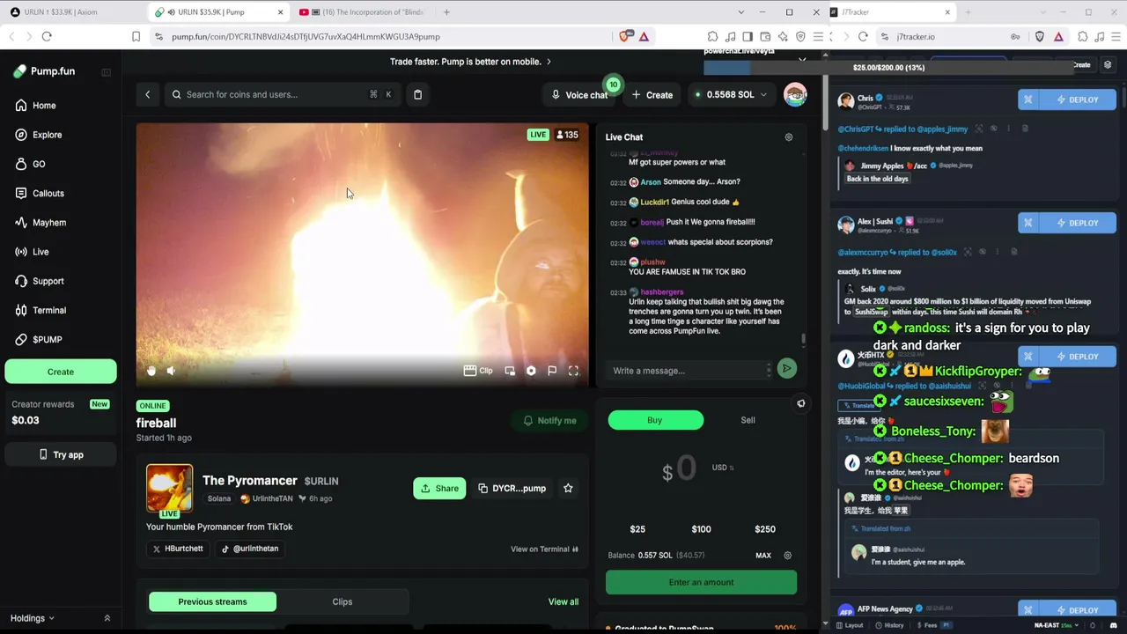
Task: Choose the $25 quick amount
Action: [x=637, y=529]
